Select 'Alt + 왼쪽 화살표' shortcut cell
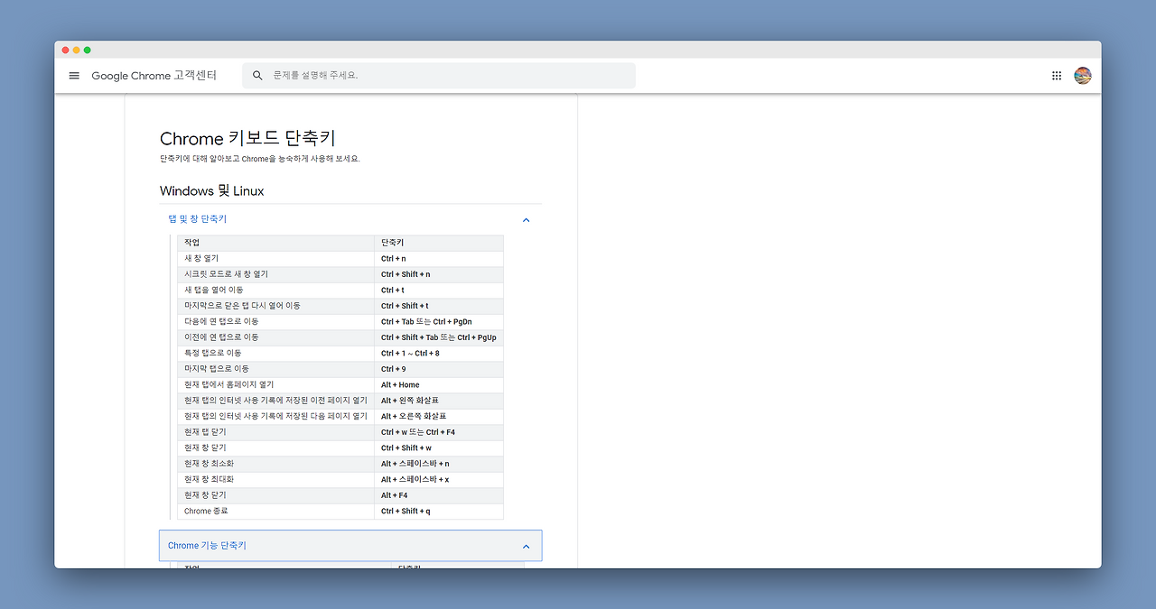Image resolution: width=1156 pixels, height=609 pixels. point(439,401)
